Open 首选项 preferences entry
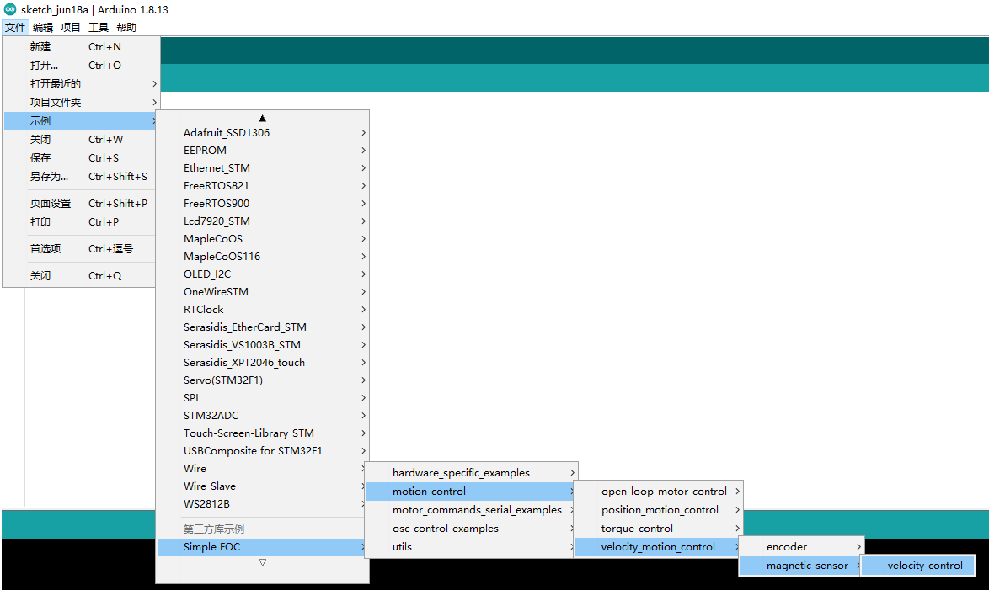Screen dimensions: 989x590 (x=81, y=249)
